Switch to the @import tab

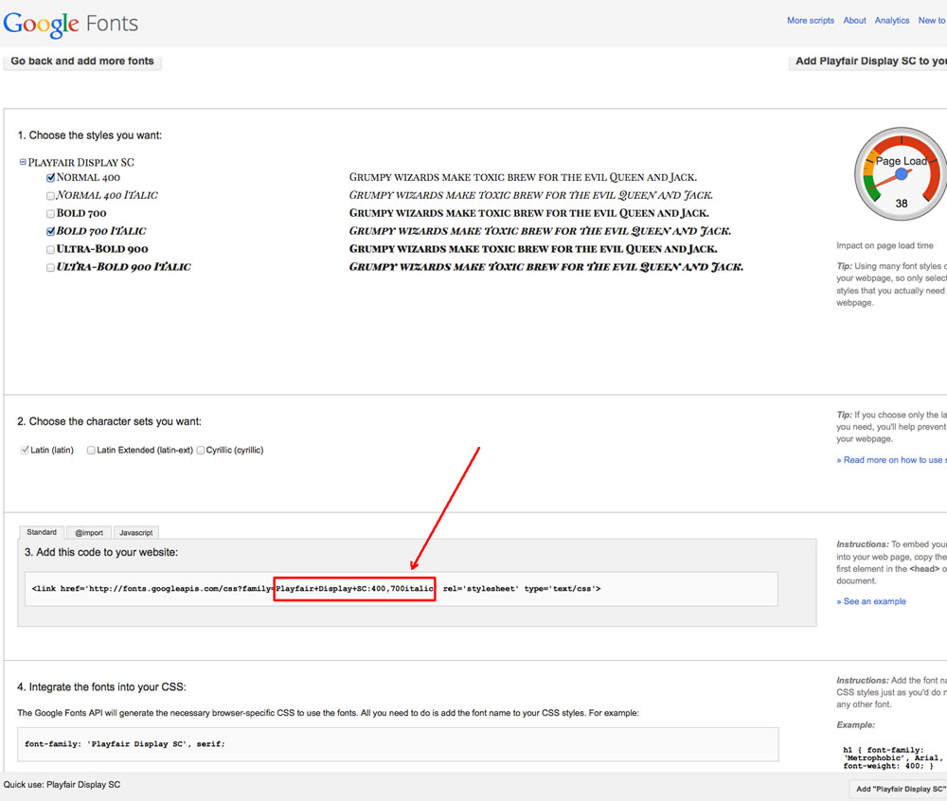point(89,533)
